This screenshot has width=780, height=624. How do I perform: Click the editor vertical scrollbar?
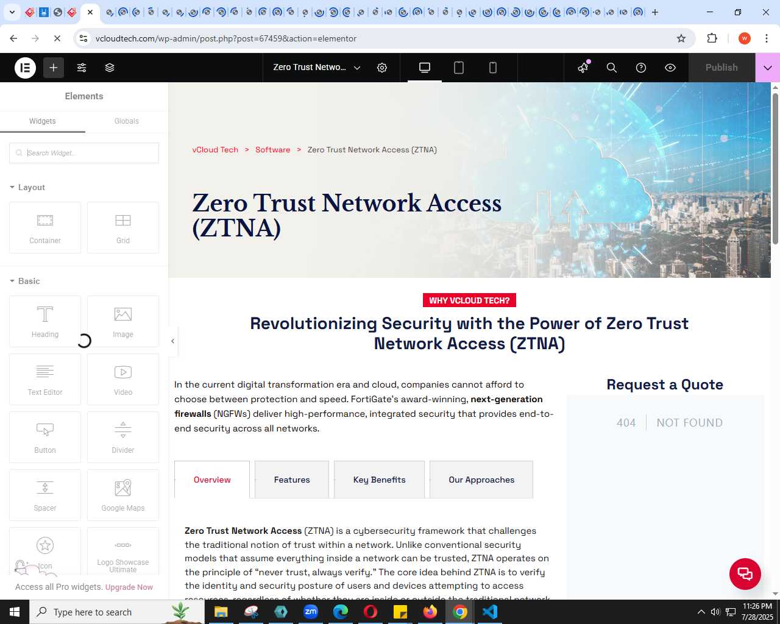pyautogui.click(x=775, y=169)
